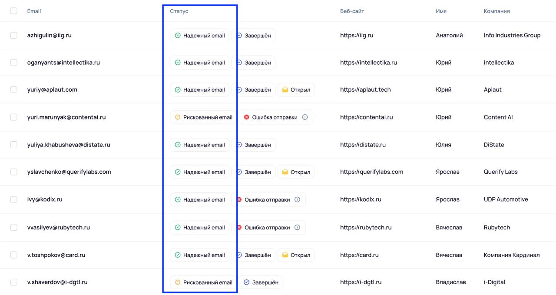This screenshot has width=556, height=295.
Task: Click the Открыл envelope icon for yslavchenko@querifylabs.com
Action: 285,172
